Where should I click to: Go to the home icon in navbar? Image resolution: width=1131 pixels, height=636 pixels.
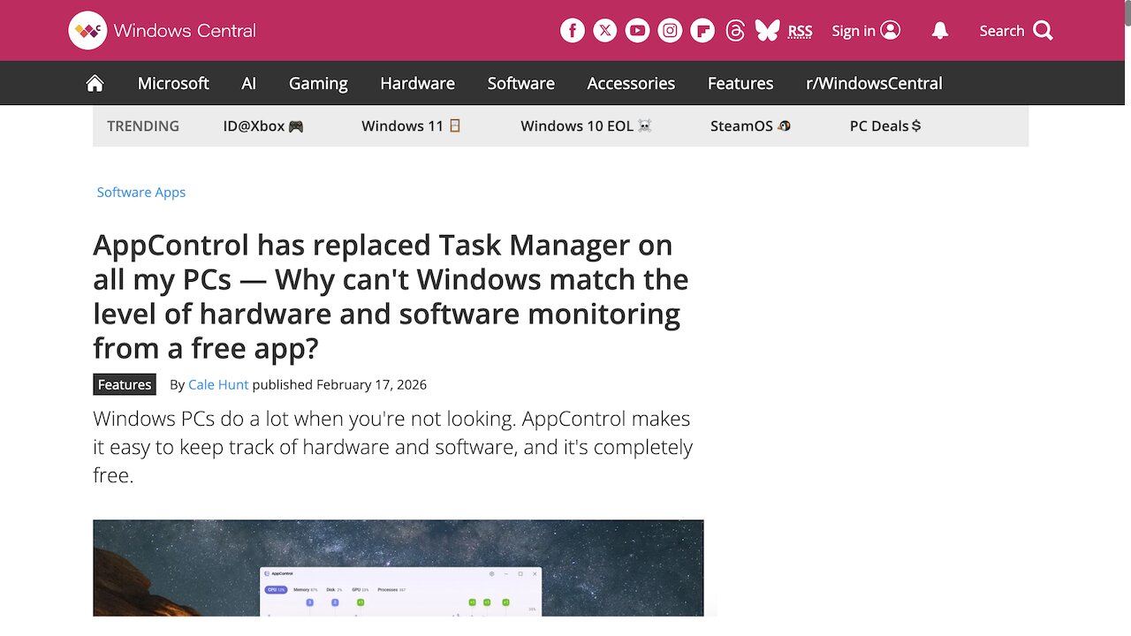(x=95, y=83)
